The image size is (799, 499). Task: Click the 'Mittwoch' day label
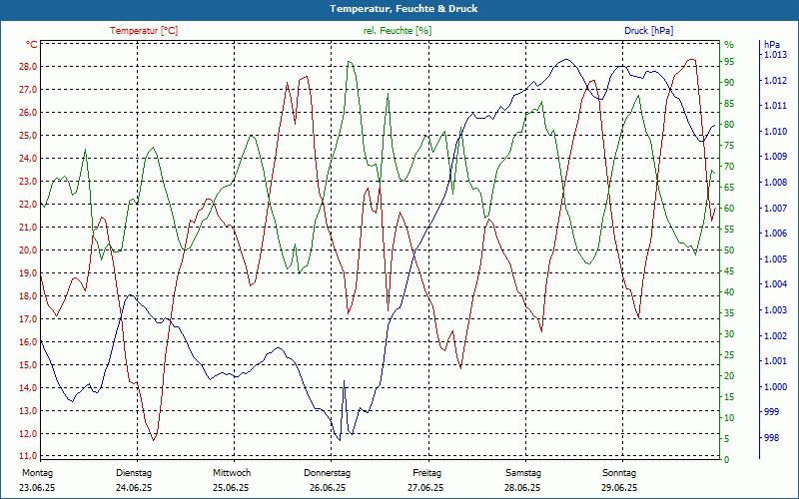point(232,473)
